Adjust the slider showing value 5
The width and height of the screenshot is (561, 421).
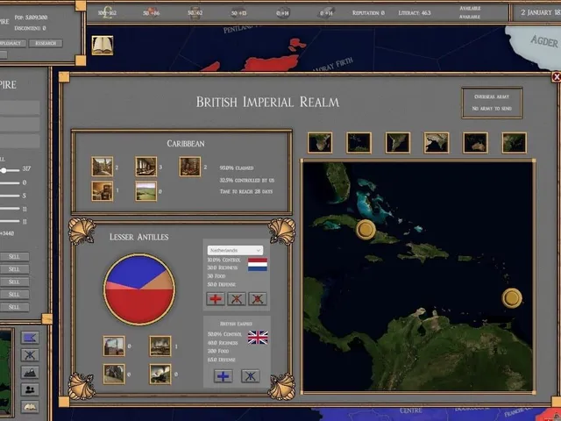10,196
